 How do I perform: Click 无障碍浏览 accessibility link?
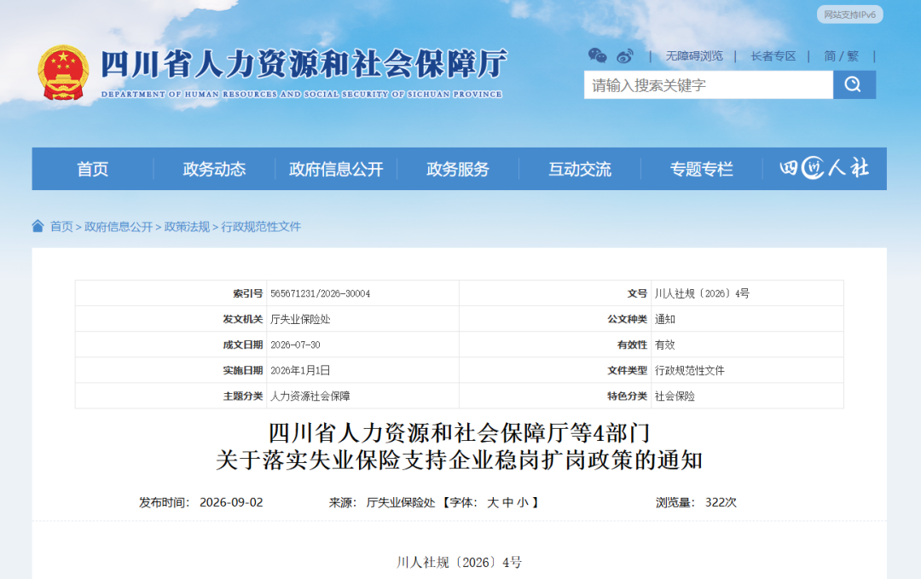point(693,56)
